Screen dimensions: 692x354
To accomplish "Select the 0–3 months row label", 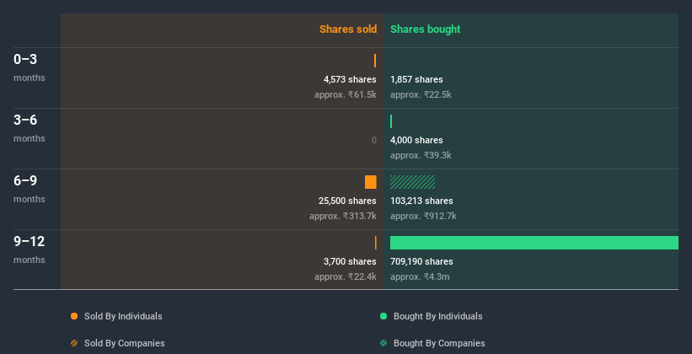I will tap(30, 67).
